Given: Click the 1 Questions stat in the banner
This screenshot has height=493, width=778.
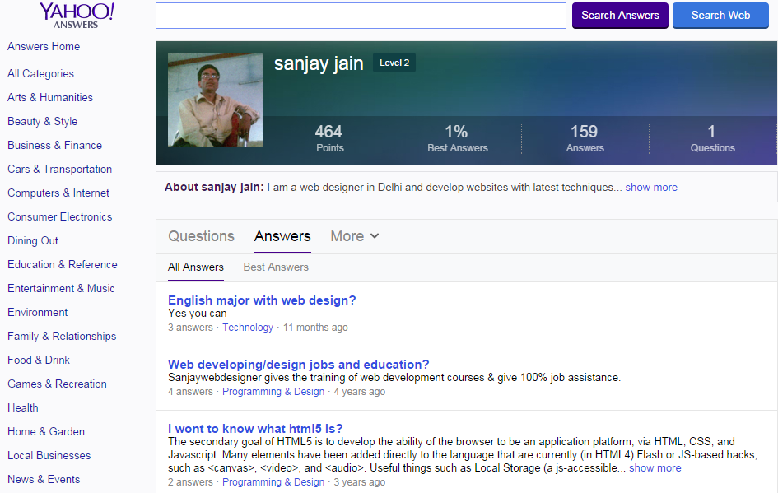Looking at the screenshot, I should pos(712,138).
